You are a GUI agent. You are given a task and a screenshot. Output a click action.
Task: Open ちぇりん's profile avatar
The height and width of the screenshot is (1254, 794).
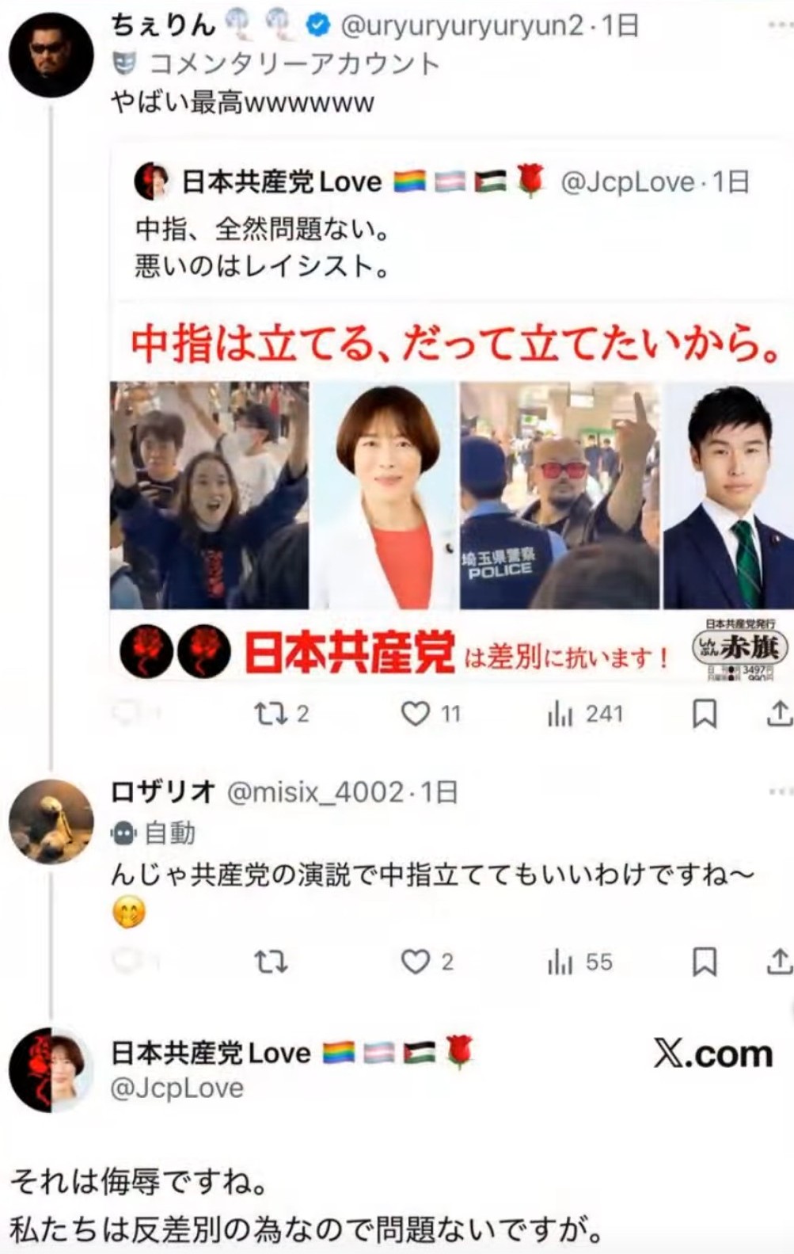51,55
